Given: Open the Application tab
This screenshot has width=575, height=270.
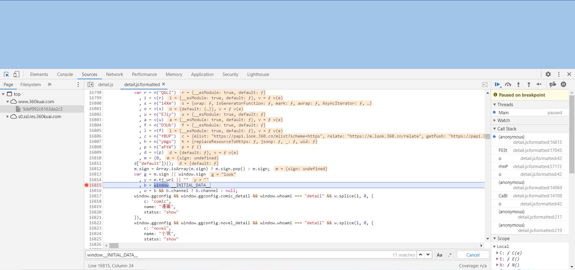Looking at the screenshot, I should point(202,74).
